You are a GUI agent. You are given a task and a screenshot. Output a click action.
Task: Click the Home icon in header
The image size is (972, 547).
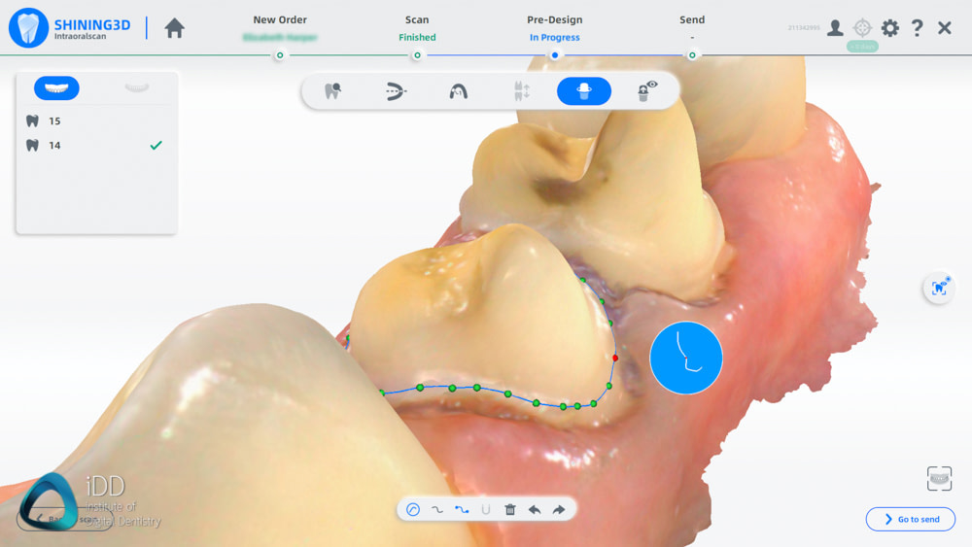[175, 28]
